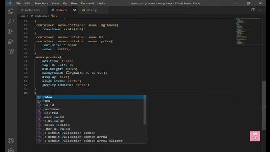Click the rgba background color swatch
270x152 pixels.
point(67,73)
